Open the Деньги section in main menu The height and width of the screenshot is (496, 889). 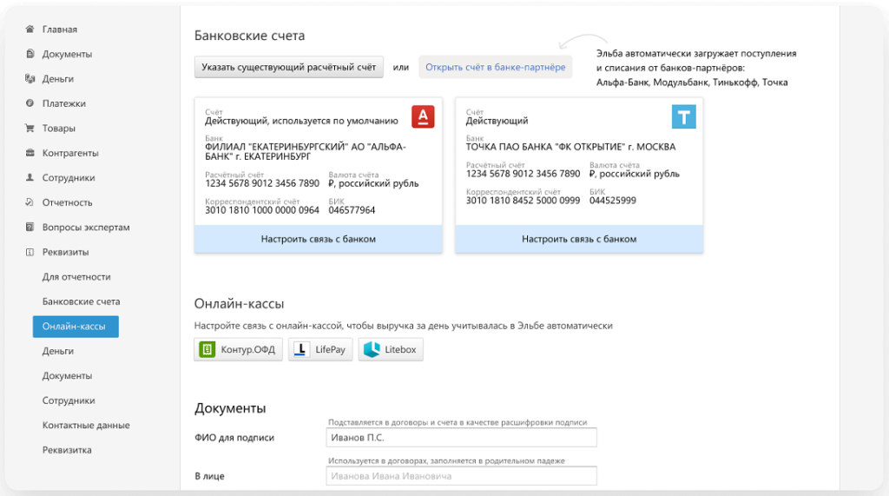point(57,79)
